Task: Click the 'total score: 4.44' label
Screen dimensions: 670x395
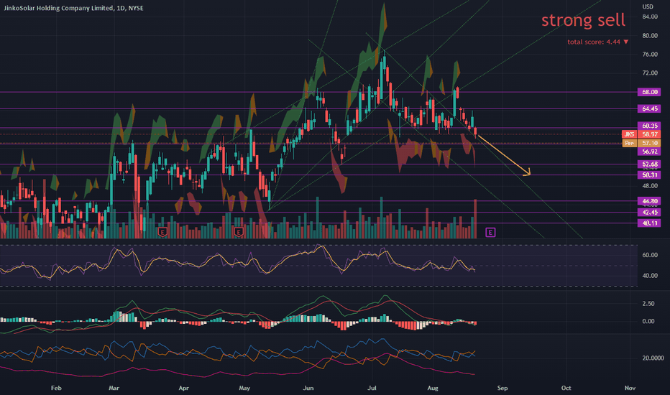Action: click(594, 42)
